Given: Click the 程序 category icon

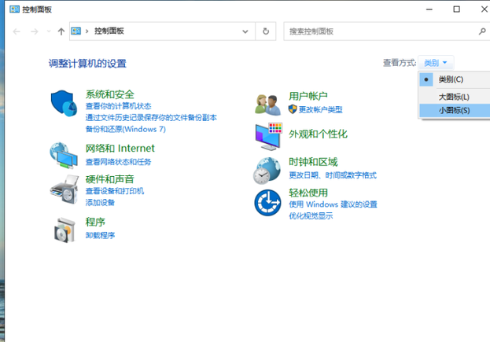Looking at the screenshot, I should (64, 229).
